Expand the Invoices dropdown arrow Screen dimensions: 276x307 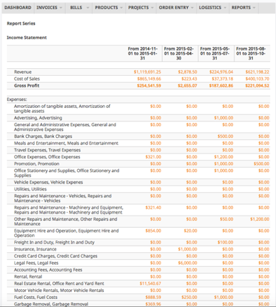61,8
